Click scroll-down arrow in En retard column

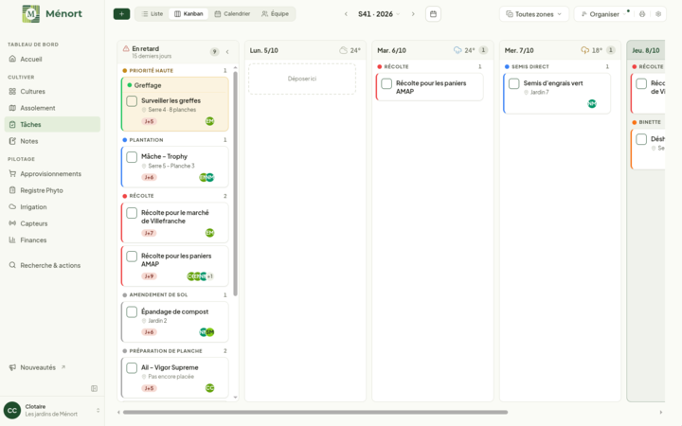click(x=235, y=397)
